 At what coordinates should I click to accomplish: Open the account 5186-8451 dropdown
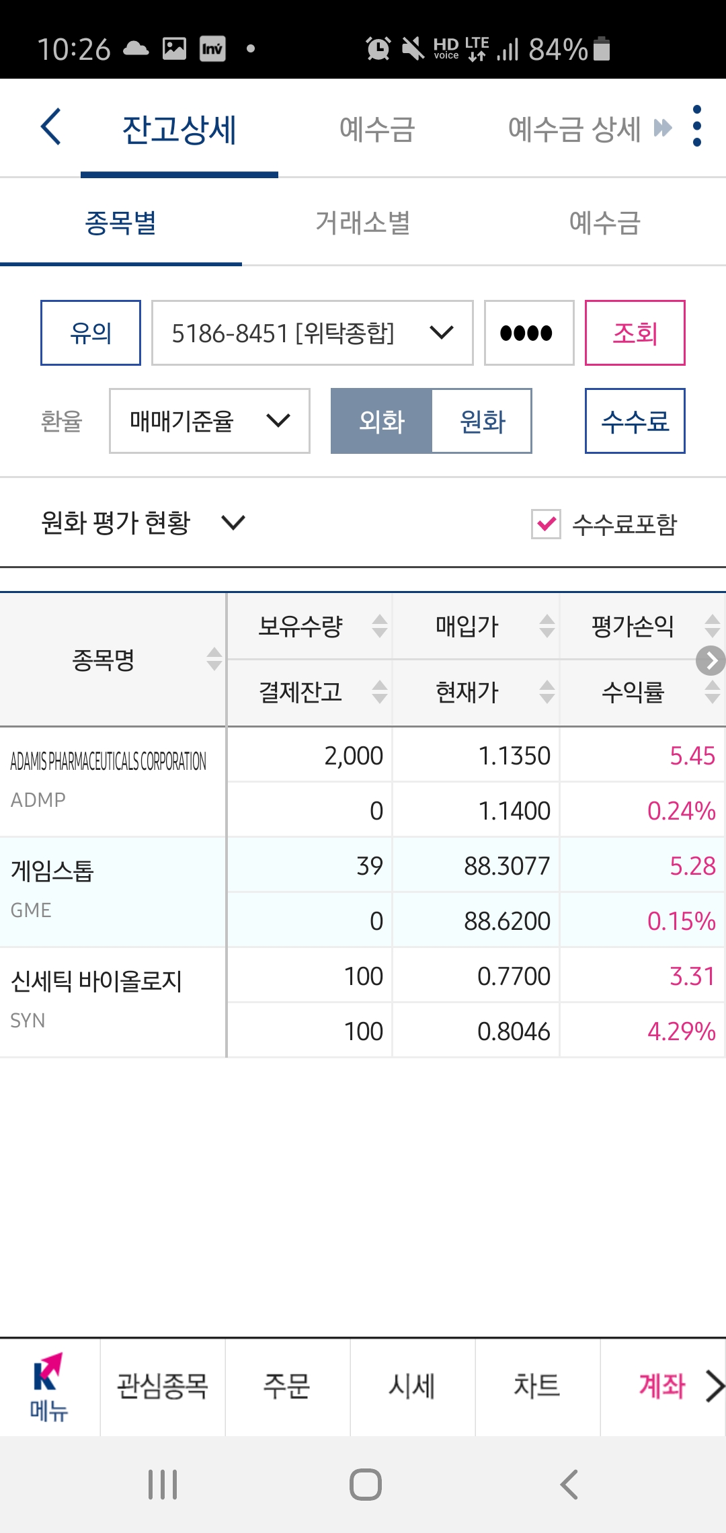tap(313, 333)
